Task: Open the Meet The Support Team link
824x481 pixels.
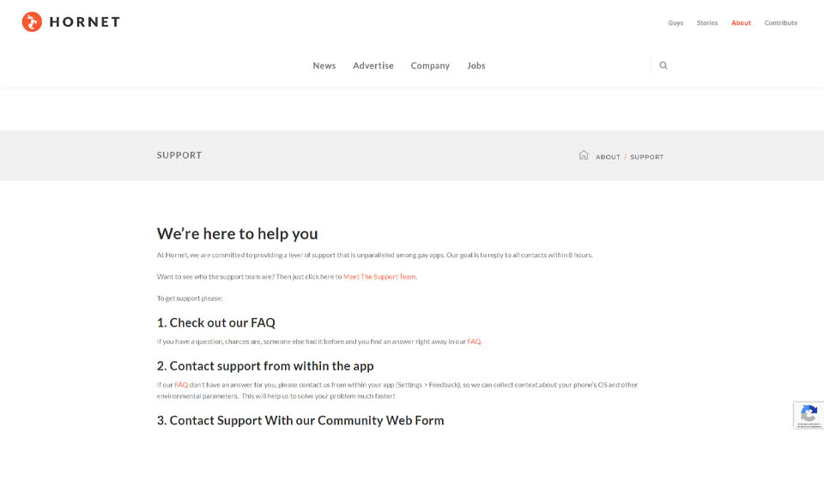Action: tap(379, 277)
